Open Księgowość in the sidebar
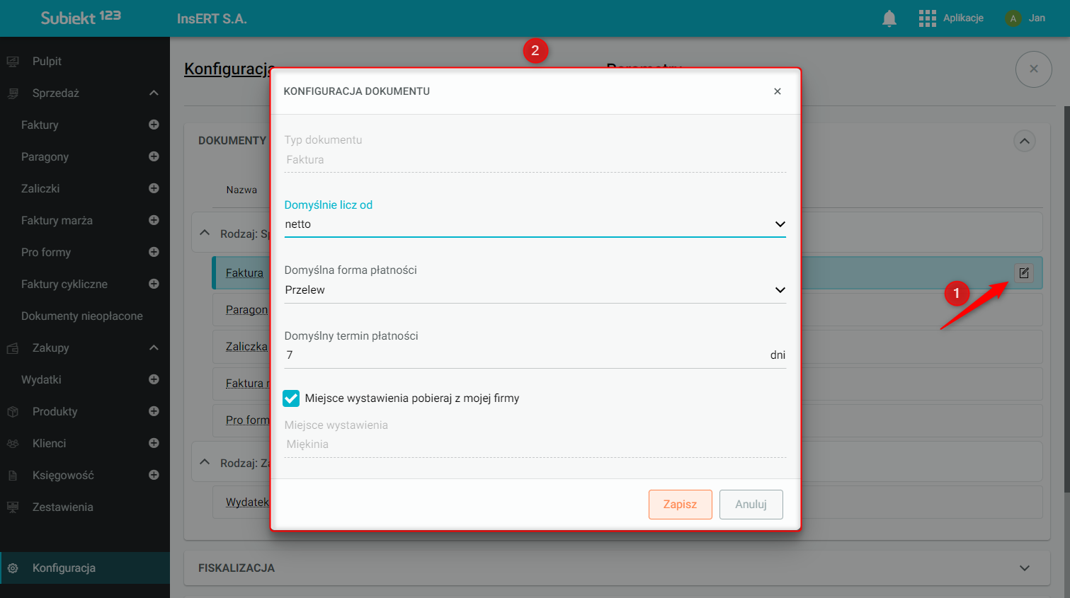Image resolution: width=1070 pixels, height=598 pixels. pyautogui.click(x=63, y=476)
